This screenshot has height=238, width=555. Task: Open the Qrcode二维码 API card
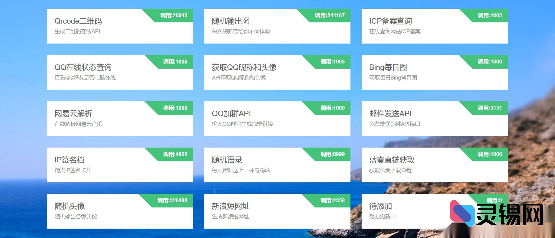pos(120,26)
